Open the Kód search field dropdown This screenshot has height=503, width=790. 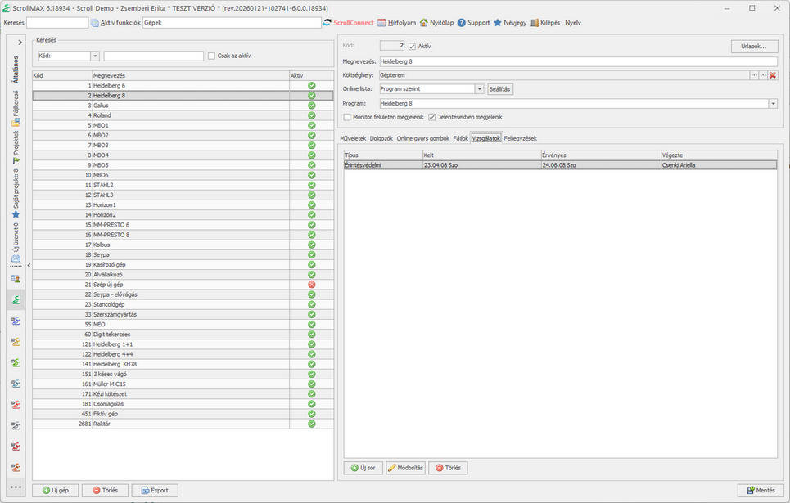[x=95, y=56]
